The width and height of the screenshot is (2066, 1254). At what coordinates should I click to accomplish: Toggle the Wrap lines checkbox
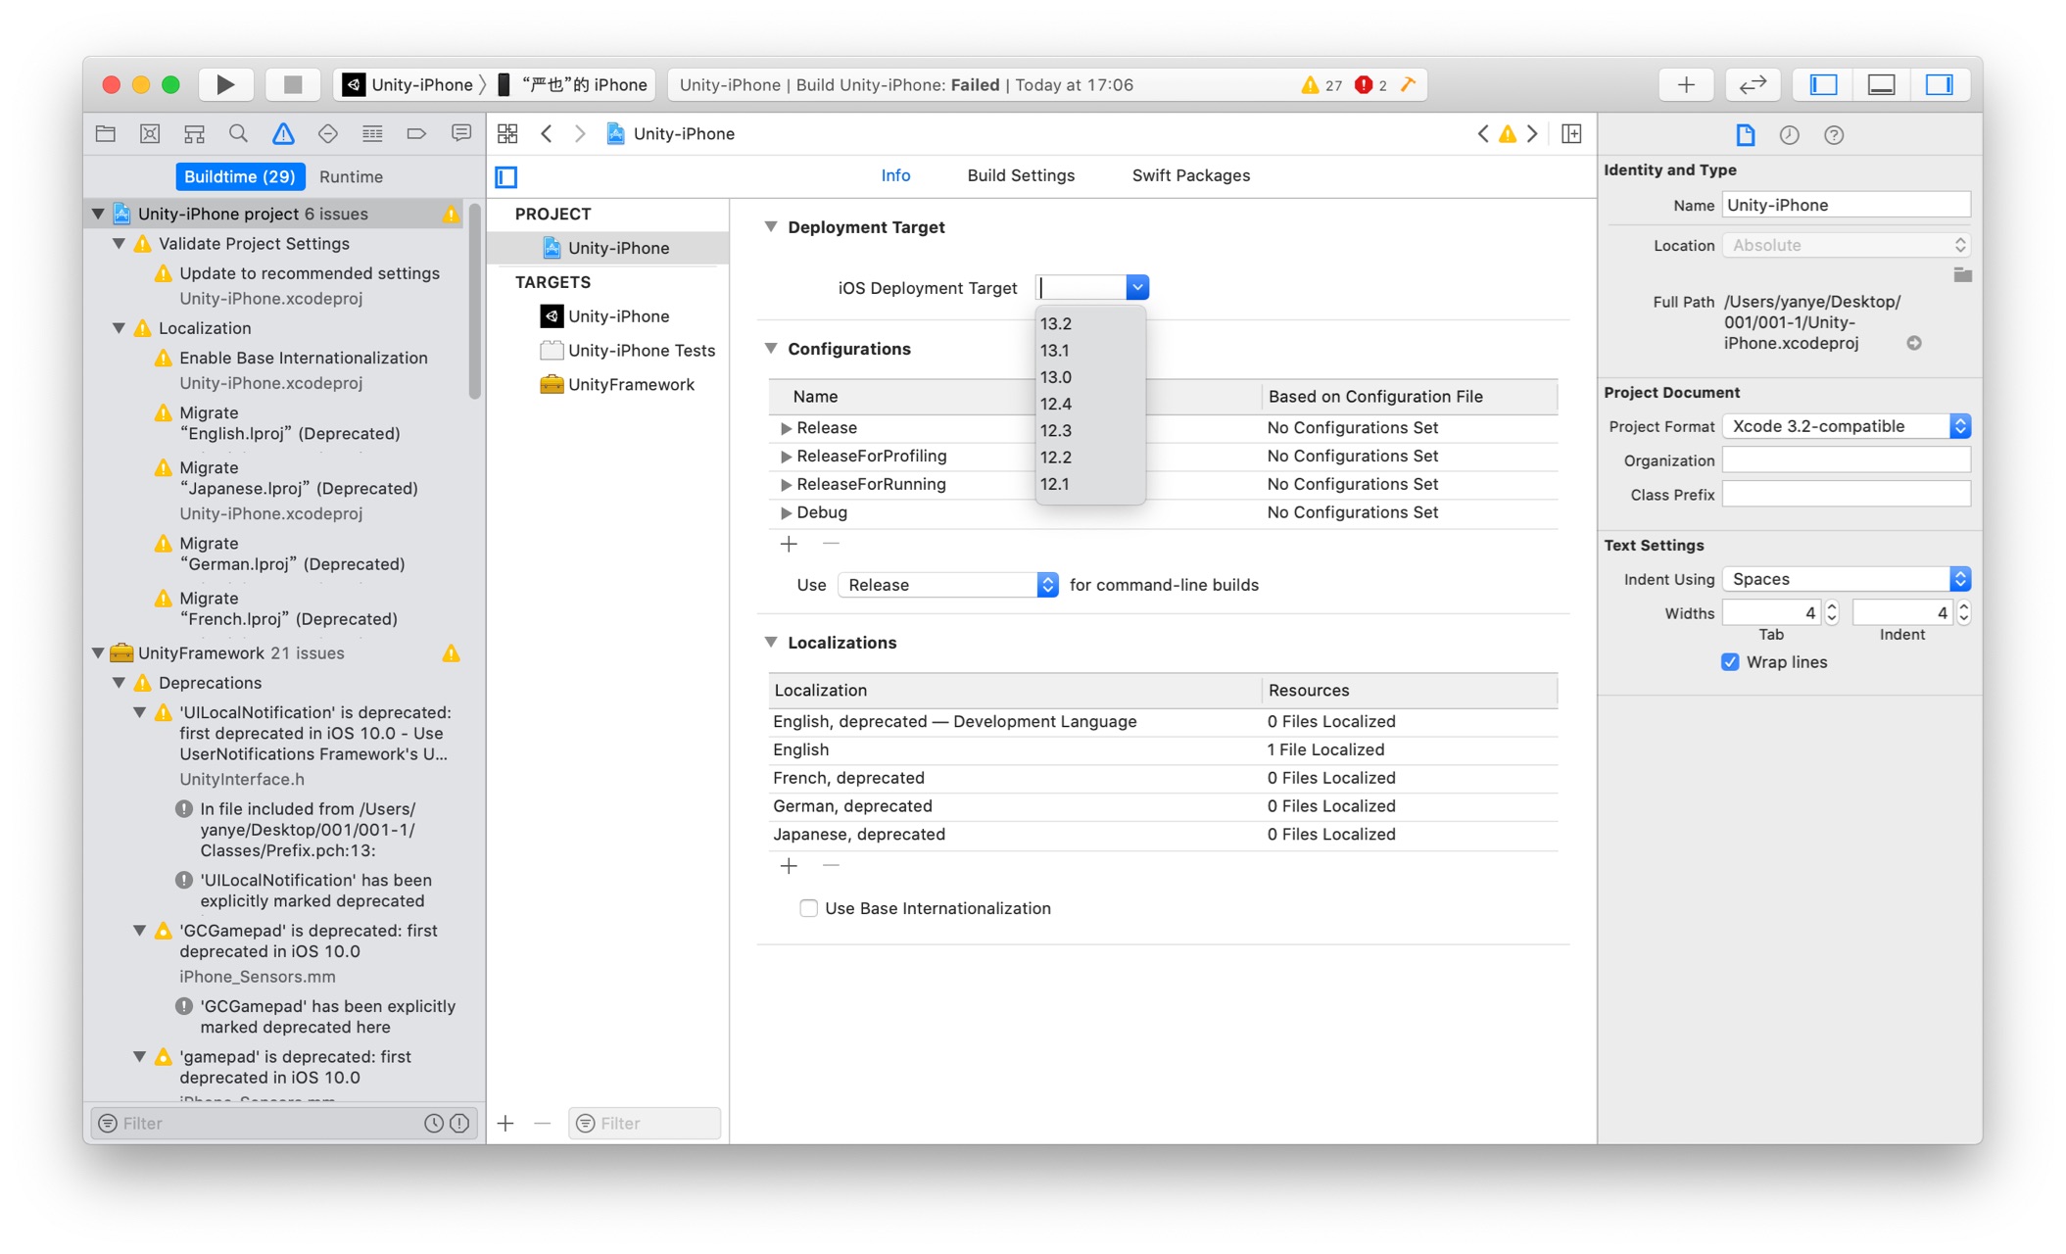point(1730,663)
